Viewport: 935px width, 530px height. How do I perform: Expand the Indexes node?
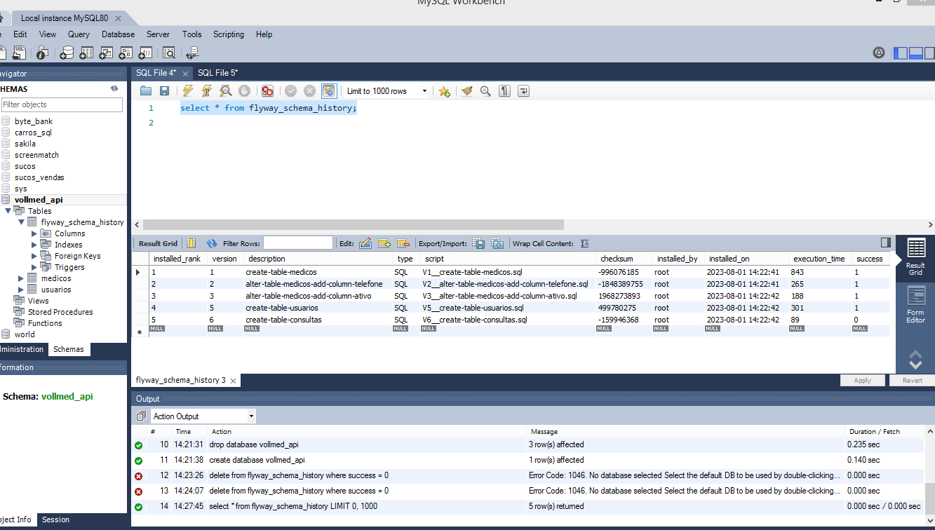pos(35,245)
